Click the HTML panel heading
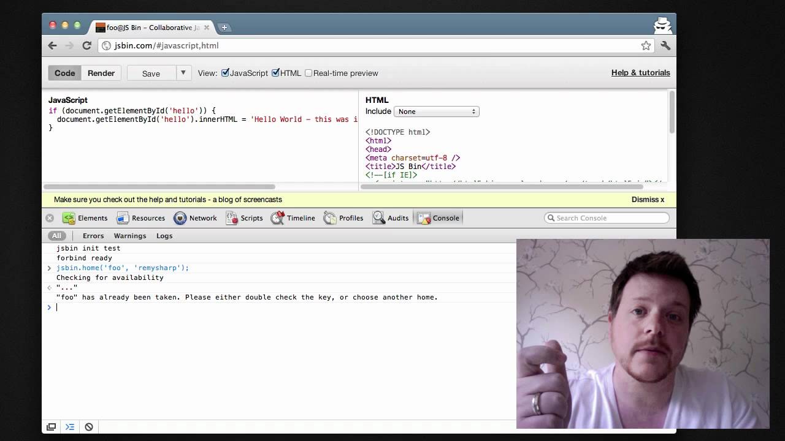 tap(377, 100)
